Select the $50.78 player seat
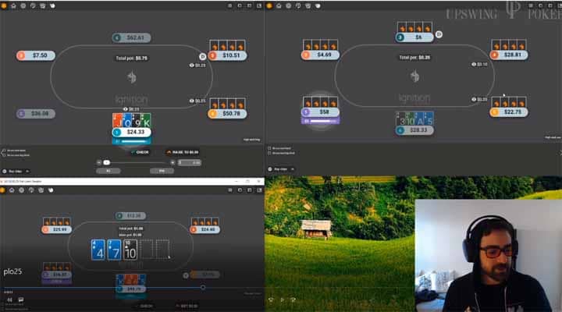562x312 pixels. [227, 114]
